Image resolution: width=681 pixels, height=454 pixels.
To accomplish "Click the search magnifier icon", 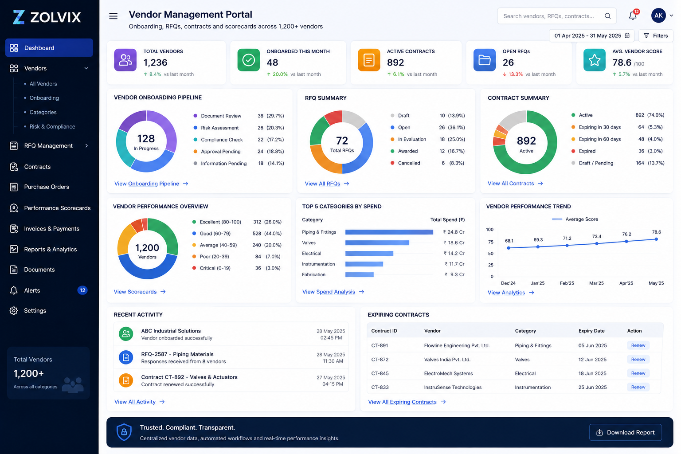I will click(607, 16).
